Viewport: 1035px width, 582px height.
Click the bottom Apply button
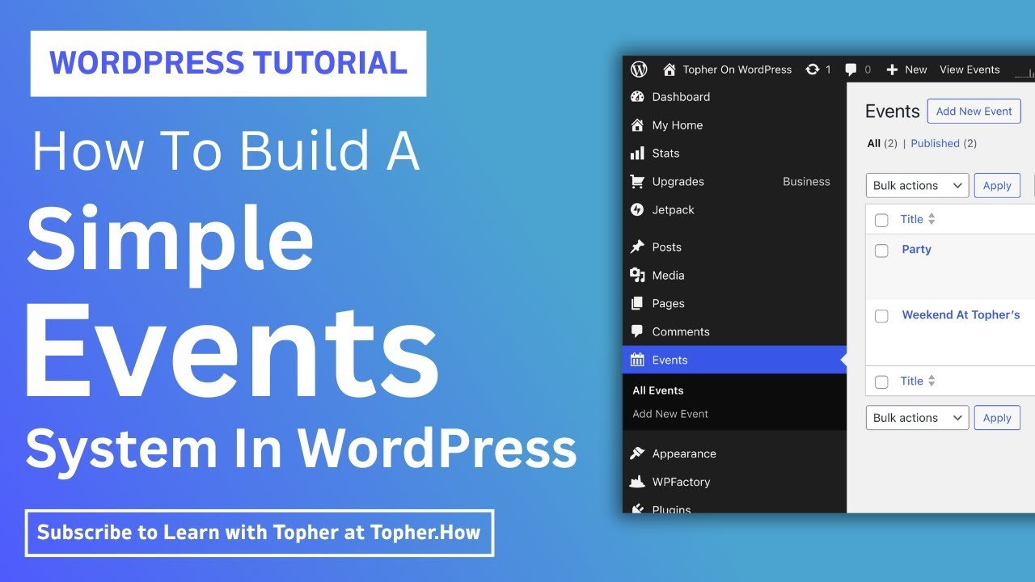(997, 418)
